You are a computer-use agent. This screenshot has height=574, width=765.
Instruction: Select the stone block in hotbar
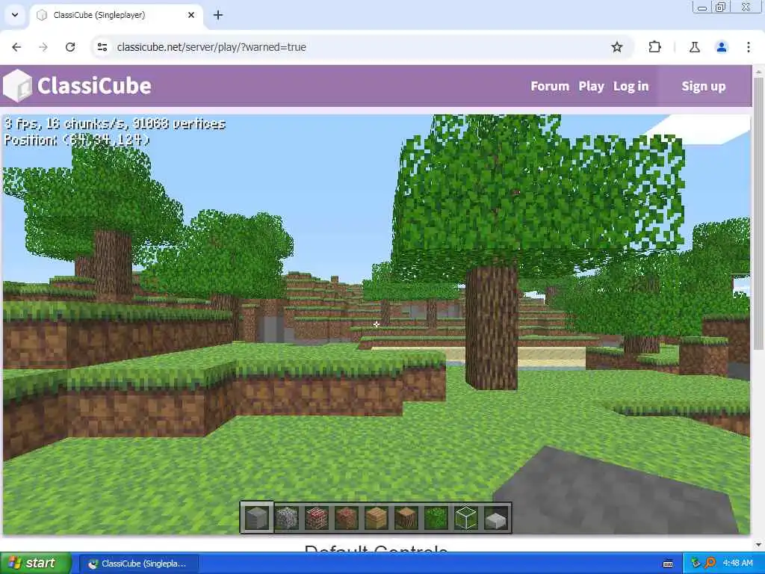[257, 517]
